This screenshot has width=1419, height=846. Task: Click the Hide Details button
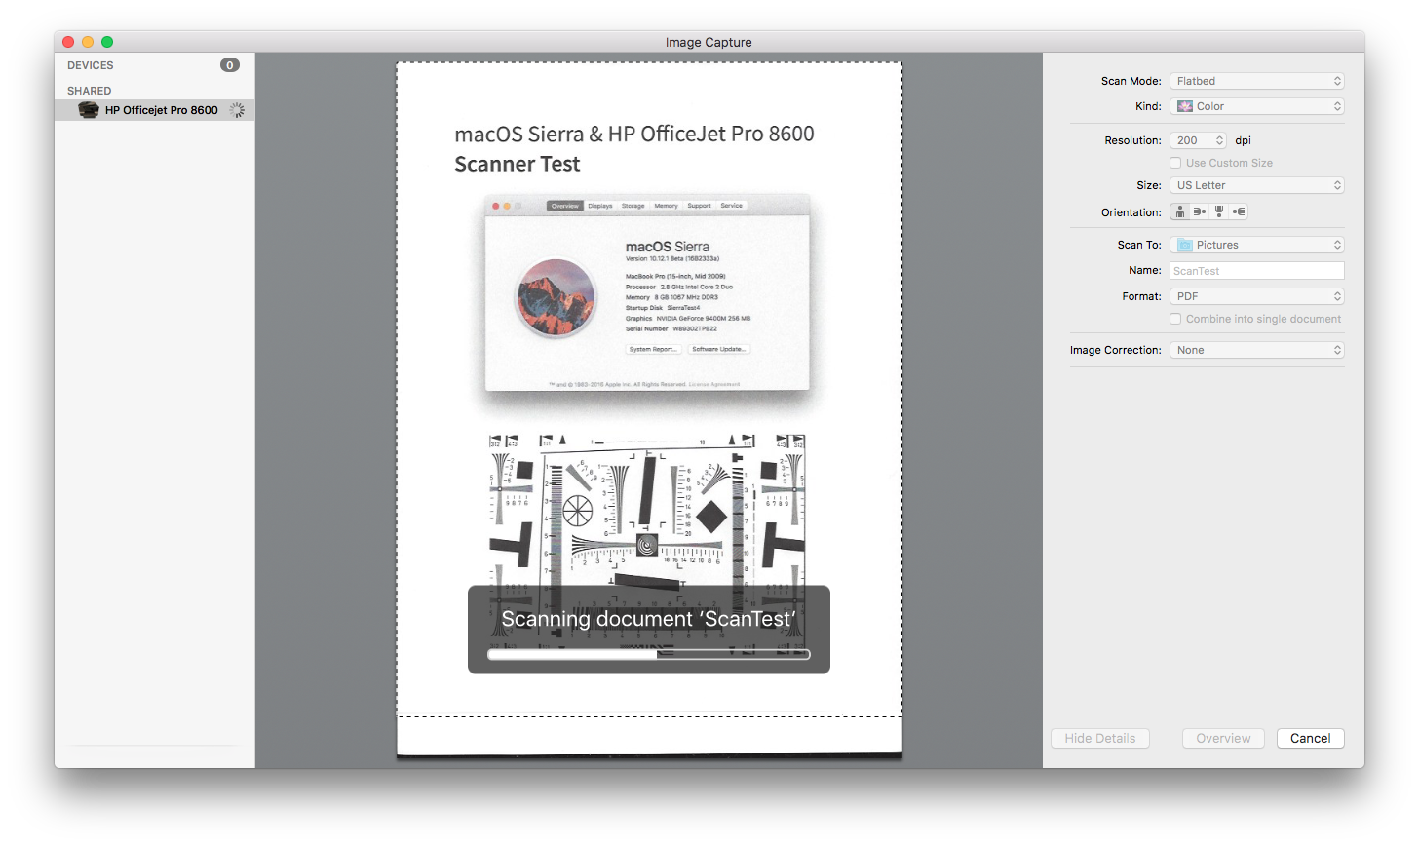point(1100,738)
